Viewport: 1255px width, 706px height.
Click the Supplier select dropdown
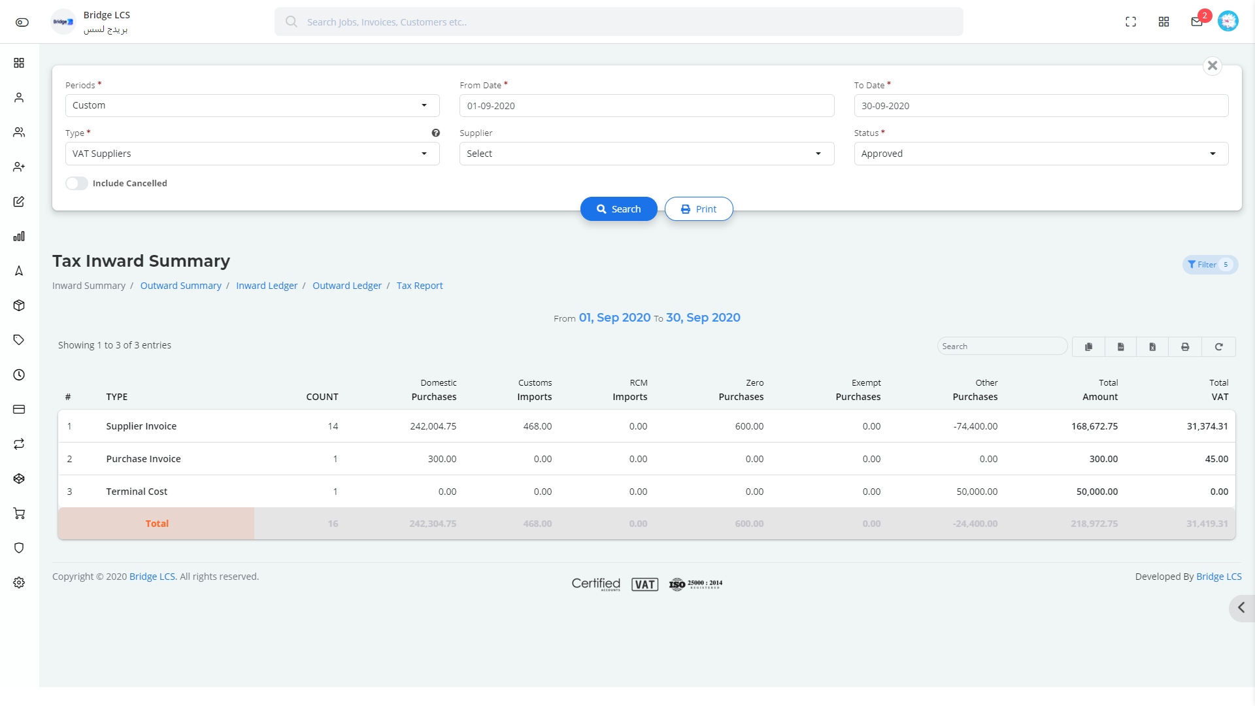[x=646, y=154]
